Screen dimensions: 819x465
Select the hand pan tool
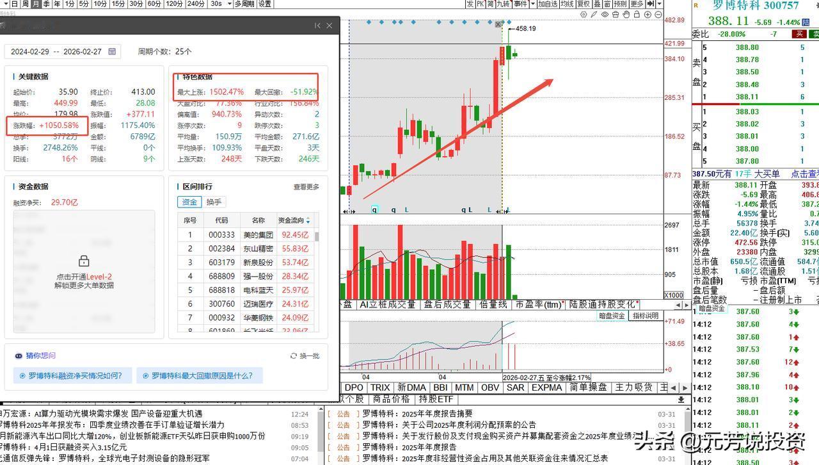(x=626, y=14)
